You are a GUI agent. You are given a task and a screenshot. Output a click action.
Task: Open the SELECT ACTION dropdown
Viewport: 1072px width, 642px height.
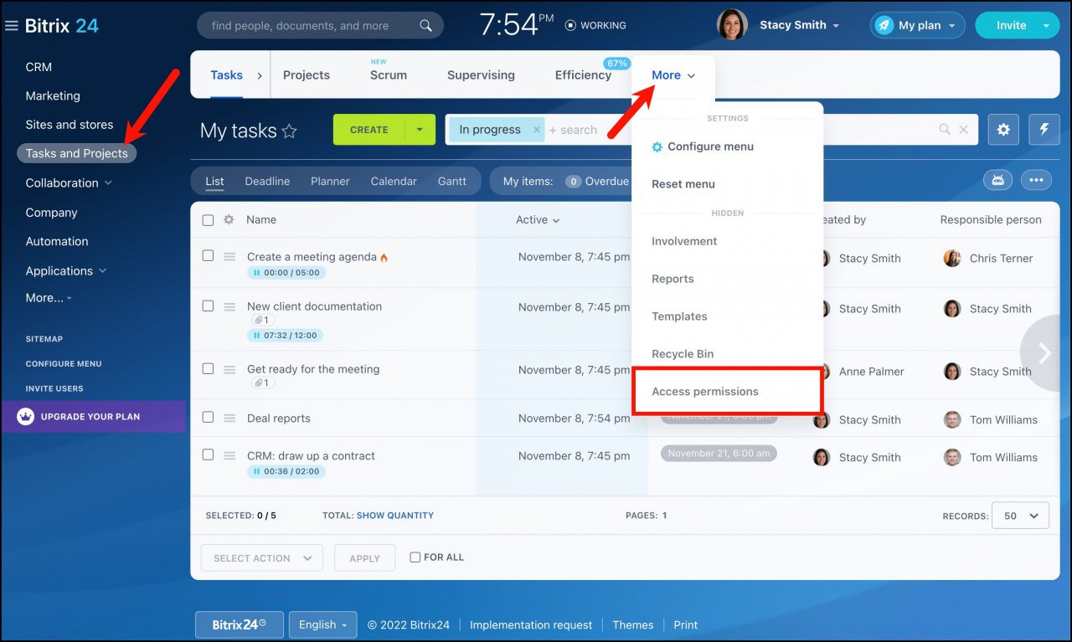point(261,558)
